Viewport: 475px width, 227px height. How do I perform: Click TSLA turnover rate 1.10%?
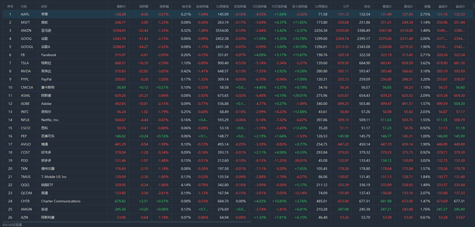pyautogui.click(x=186, y=63)
